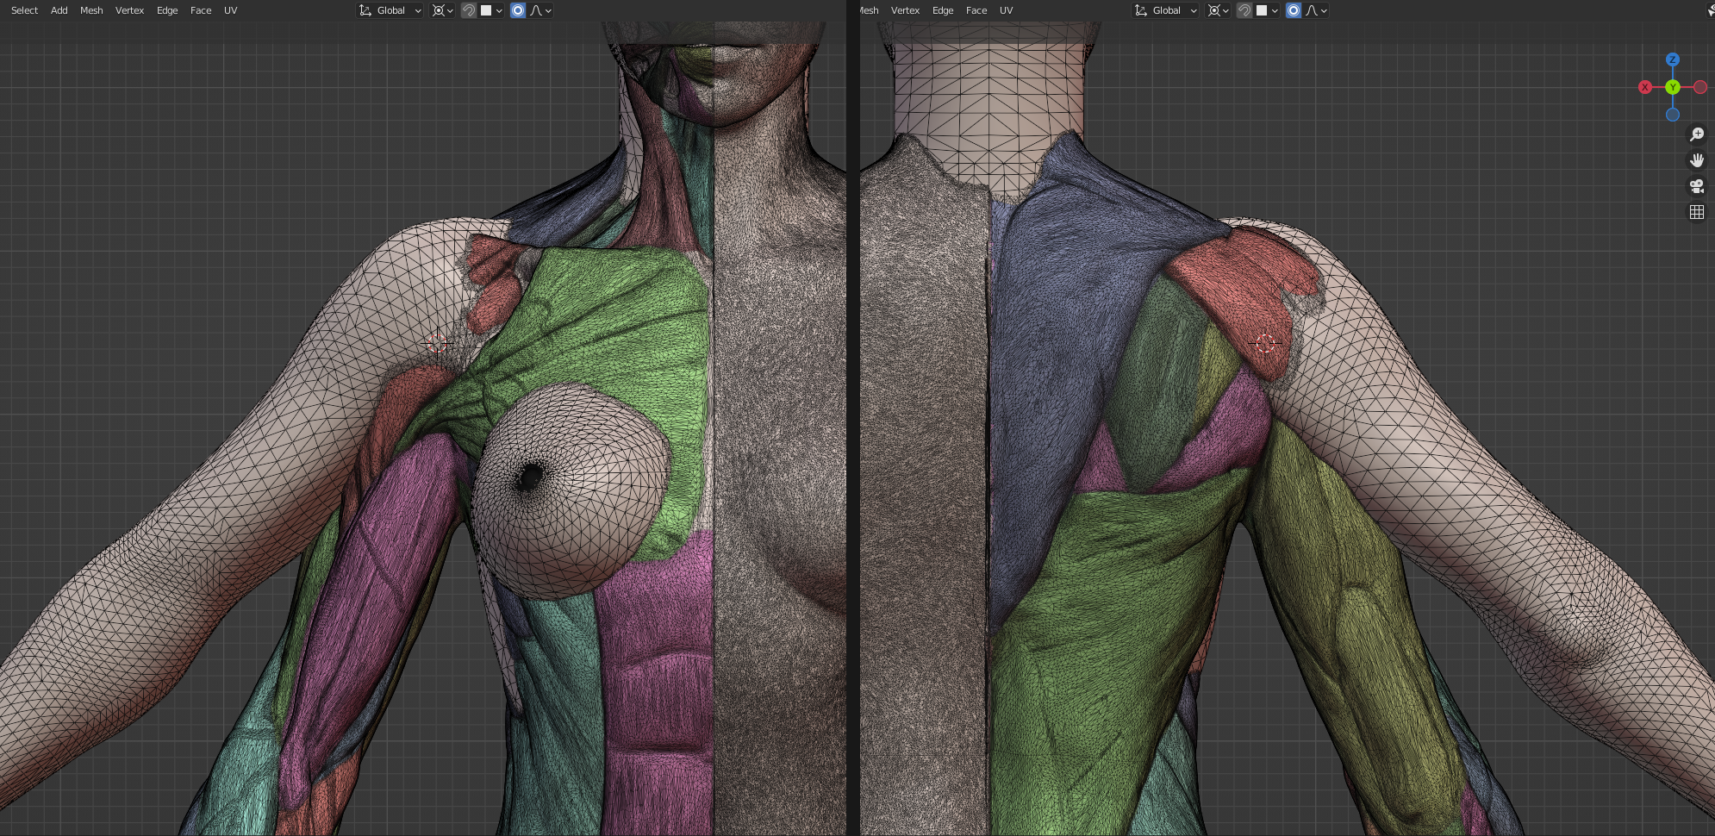
Task: Click the 3D cursor in the left viewport
Action: tap(437, 343)
